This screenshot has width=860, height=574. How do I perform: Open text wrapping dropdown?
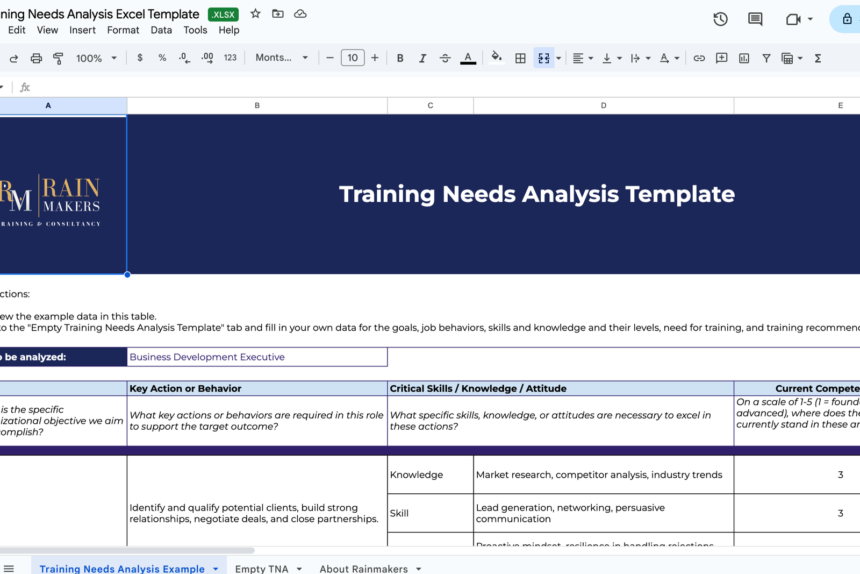coord(640,58)
